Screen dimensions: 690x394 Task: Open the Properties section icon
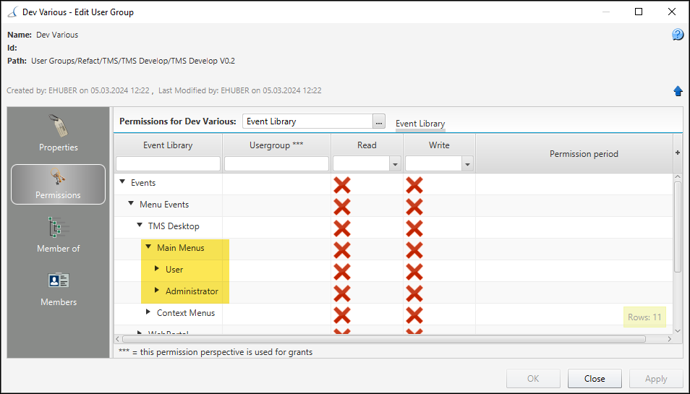[x=58, y=127]
